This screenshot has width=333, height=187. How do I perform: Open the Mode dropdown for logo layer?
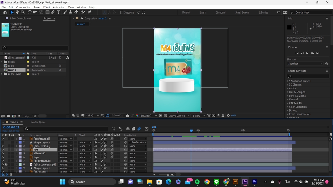[x=66, y=157]
